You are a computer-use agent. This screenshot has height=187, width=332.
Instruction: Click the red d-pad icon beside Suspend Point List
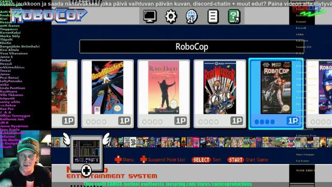click(x=144, y=159)
